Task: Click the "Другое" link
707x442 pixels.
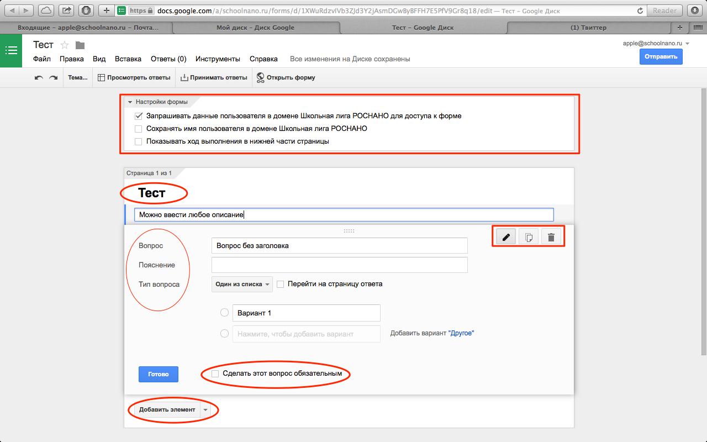Action: [x=461, y=334]
